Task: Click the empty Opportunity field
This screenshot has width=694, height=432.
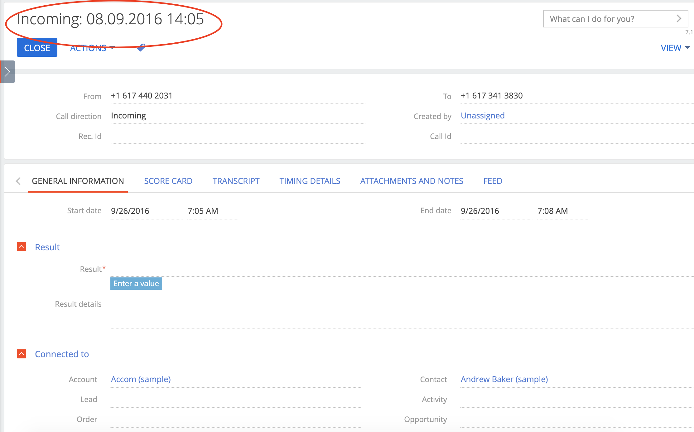Action: pyautogui.click(x=577, y=420)
